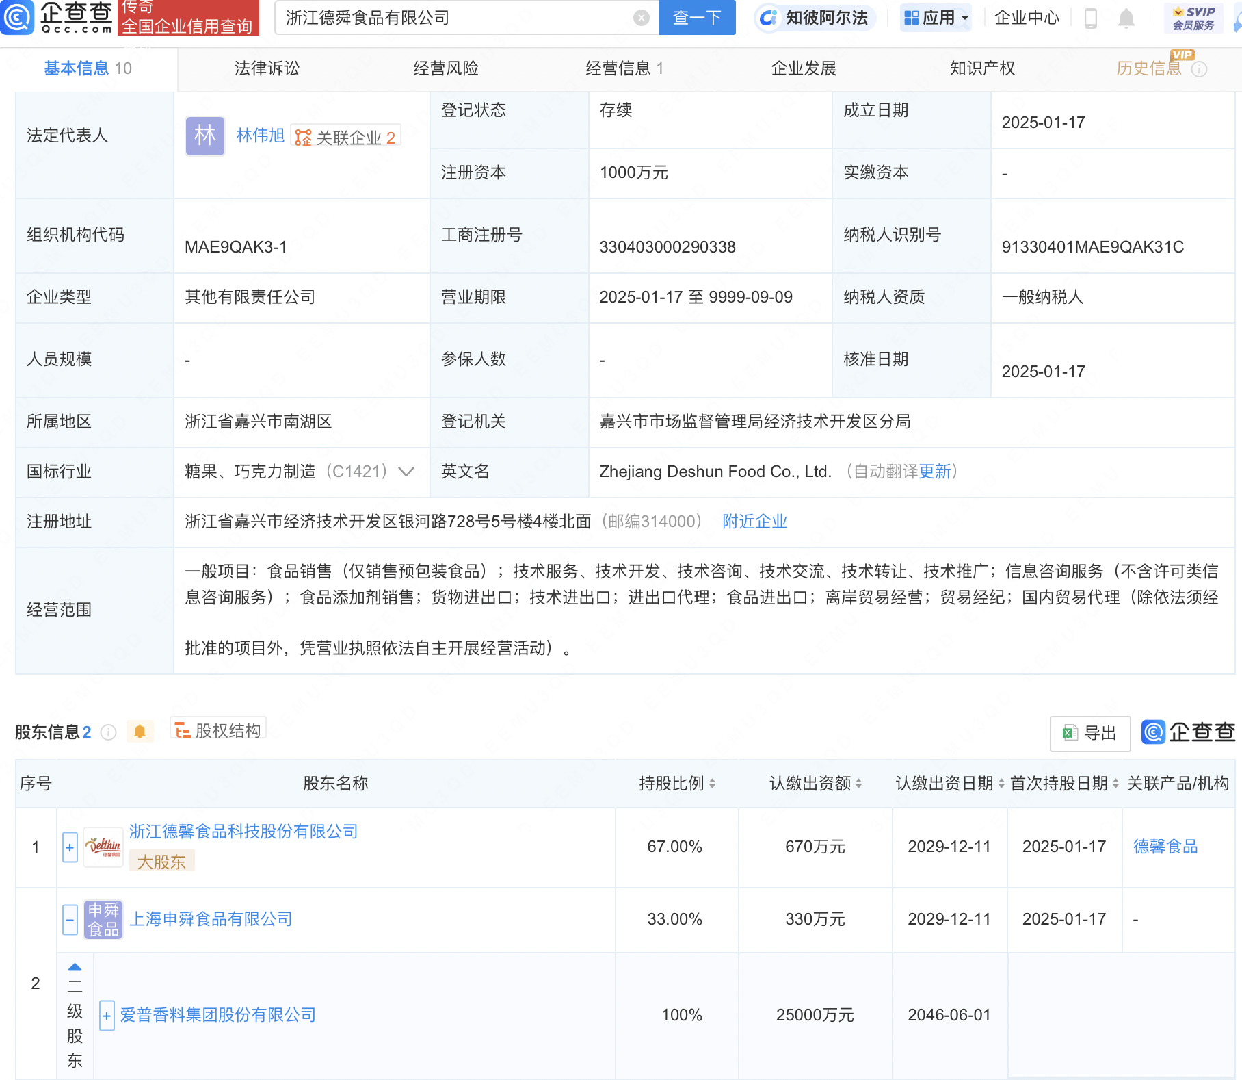Collapse 二级股东 section with up arrow

tap(75, 967)
